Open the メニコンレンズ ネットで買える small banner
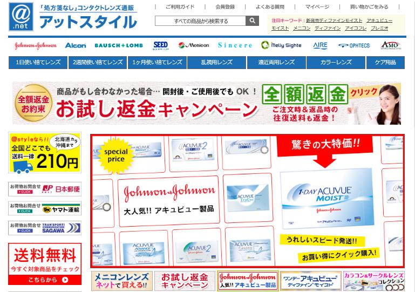This screenshot has height=292, width=415. pos(122,281)
